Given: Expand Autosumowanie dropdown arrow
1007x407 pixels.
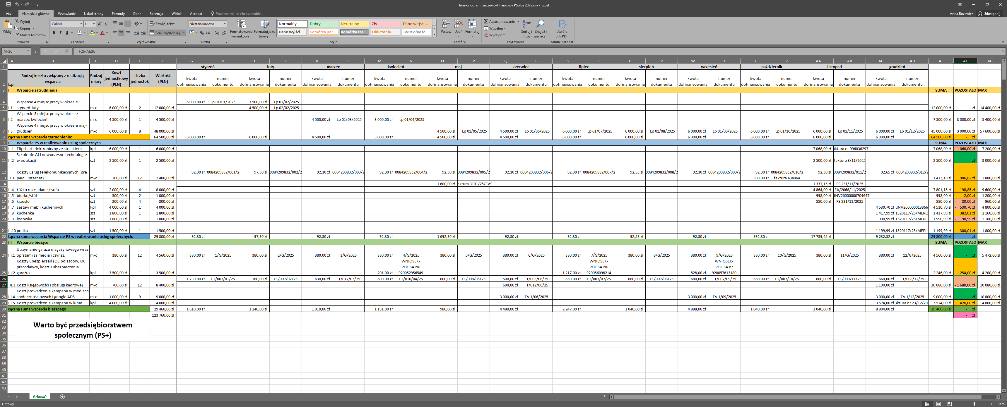Looking at the screenshot, I should 518,21.
